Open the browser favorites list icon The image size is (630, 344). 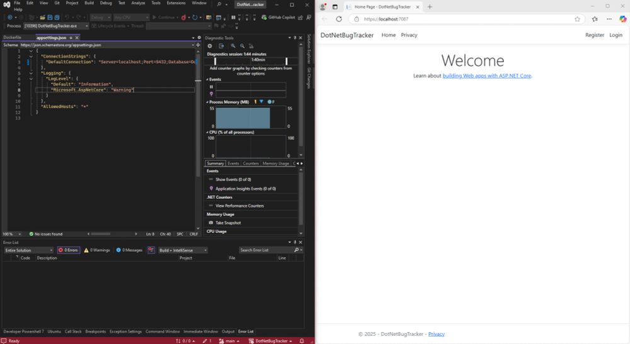595,19
